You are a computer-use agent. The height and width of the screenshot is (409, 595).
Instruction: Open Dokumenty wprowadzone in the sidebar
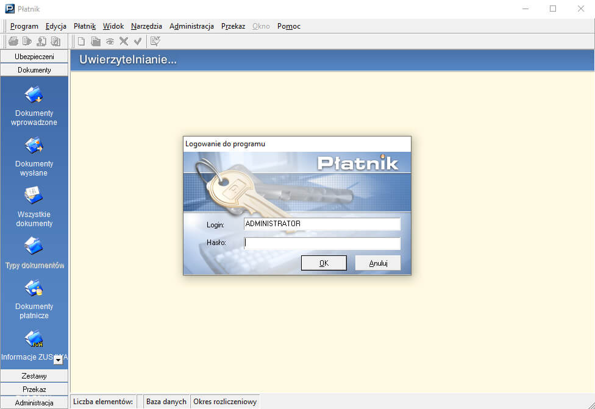34,106
